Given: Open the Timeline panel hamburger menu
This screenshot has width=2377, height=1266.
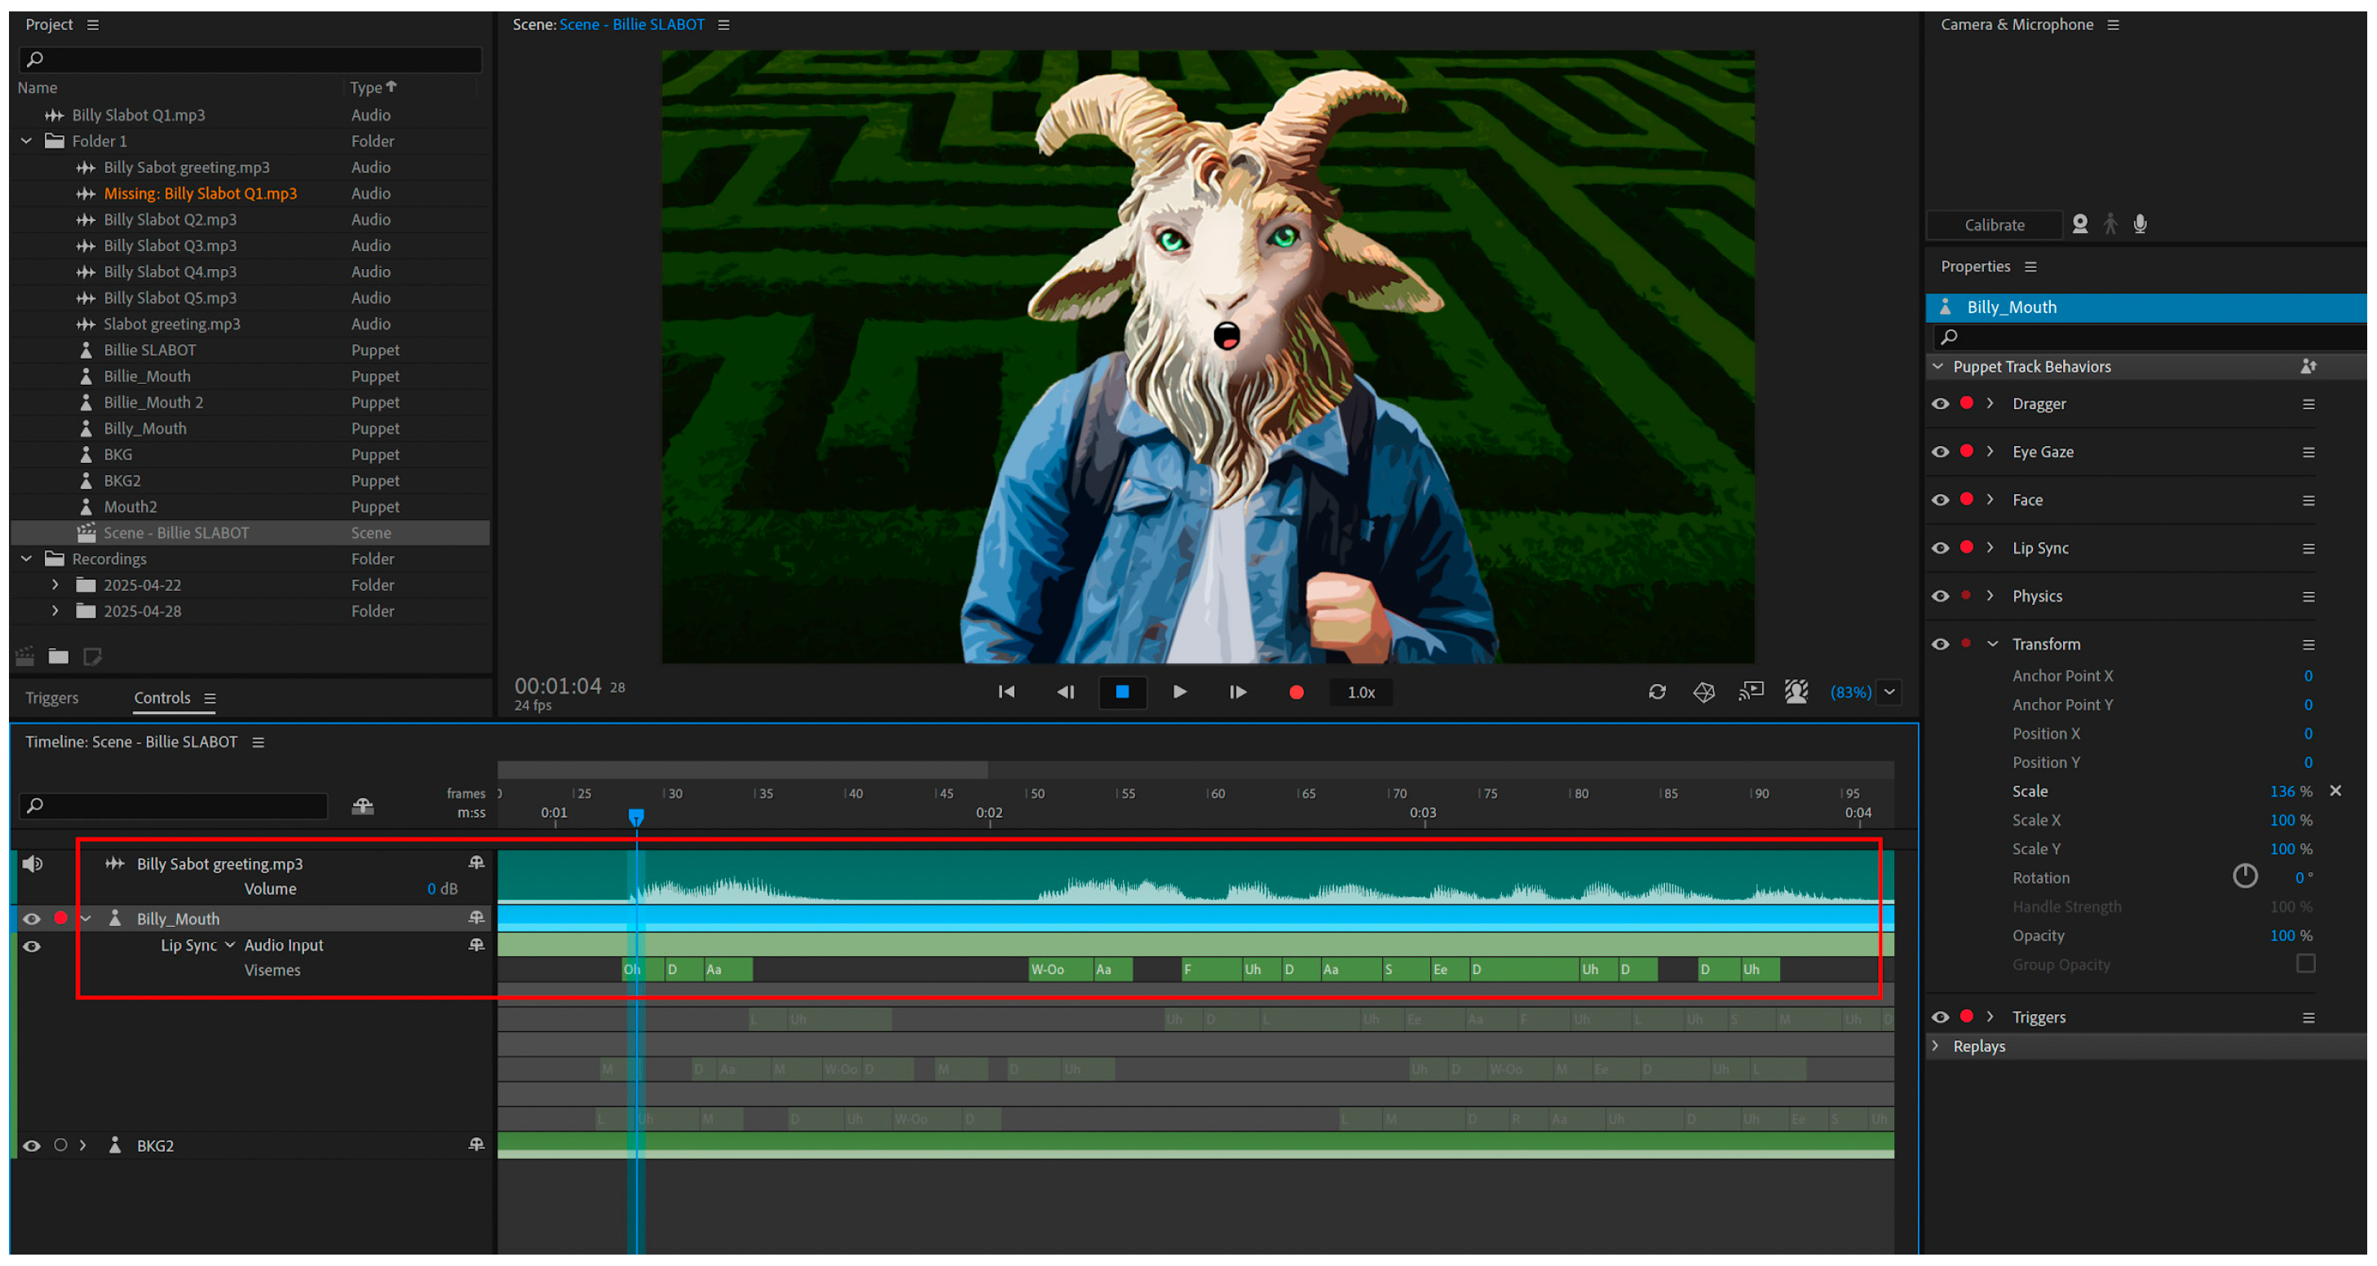Looking at the screenshot, I should [258, 742].
